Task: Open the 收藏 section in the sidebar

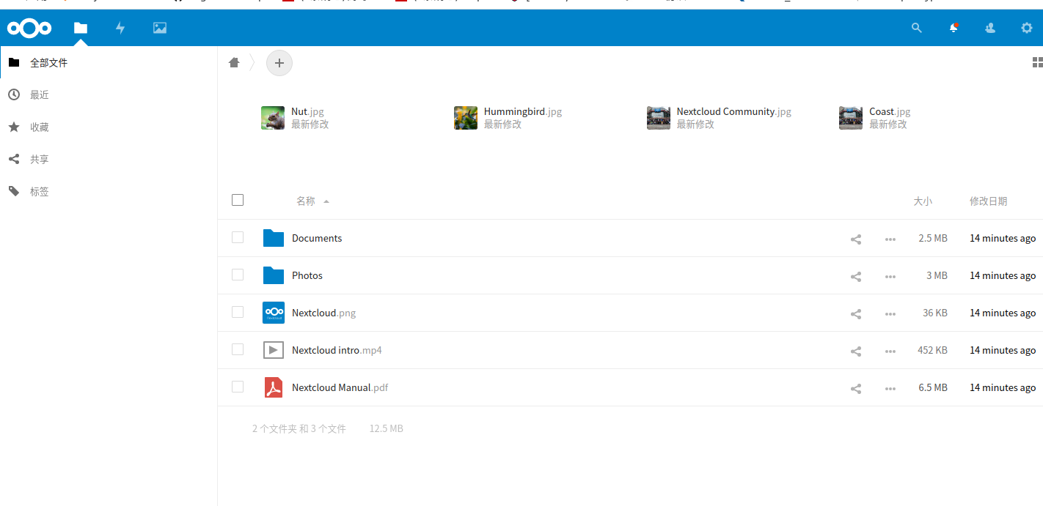Action: (x=40, y=127)
